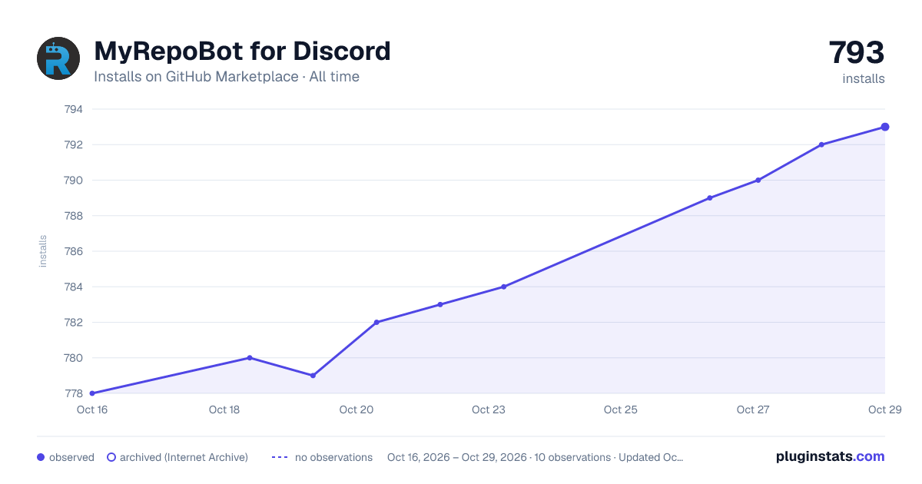Select the data point at 780 installs

(250, 358)
